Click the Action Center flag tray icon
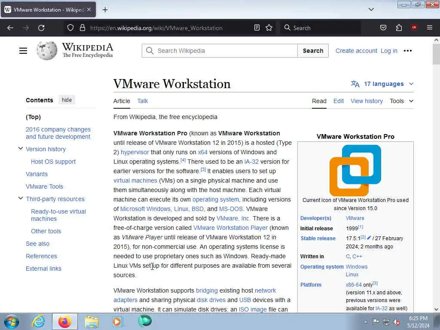The height and width of the screenshot is (330, 440). 375,321
